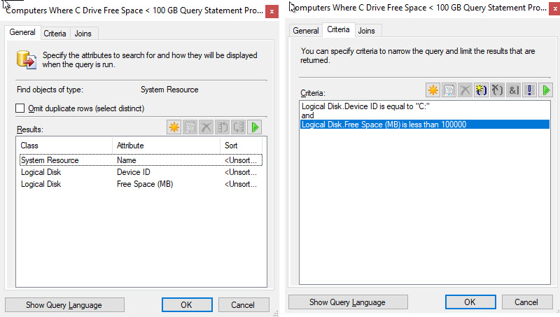Click the group parentheses icon with star
Image resolution: width=560 pixels, height=317 pixels.
click(x=481, y=90)
